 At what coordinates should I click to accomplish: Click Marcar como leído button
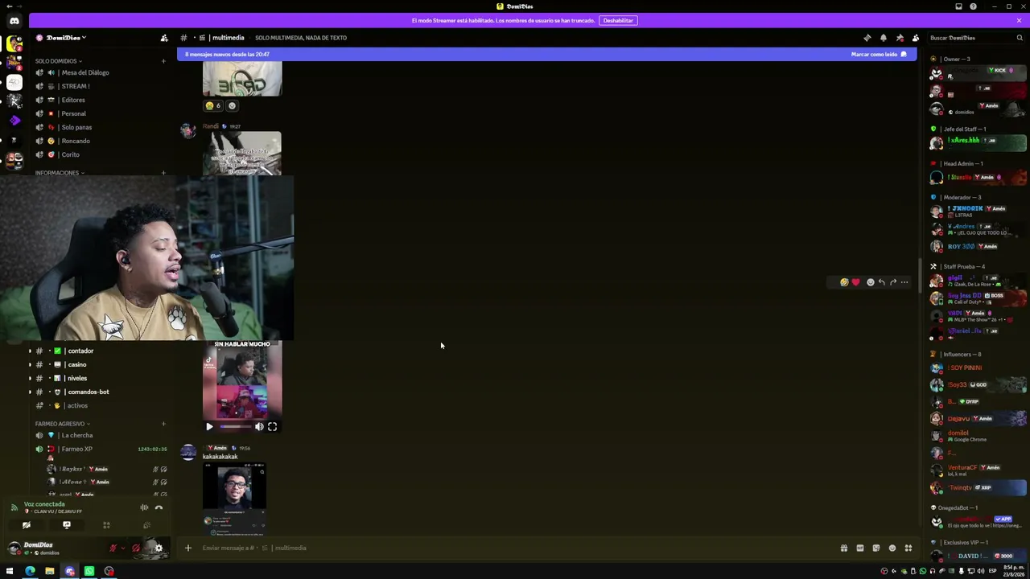pyautogui.click(x=879, y=54)
